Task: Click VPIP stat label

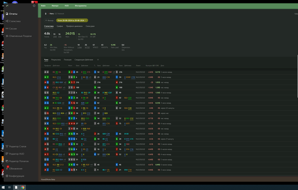Action: pyautogui.click(x=55, y=37)
